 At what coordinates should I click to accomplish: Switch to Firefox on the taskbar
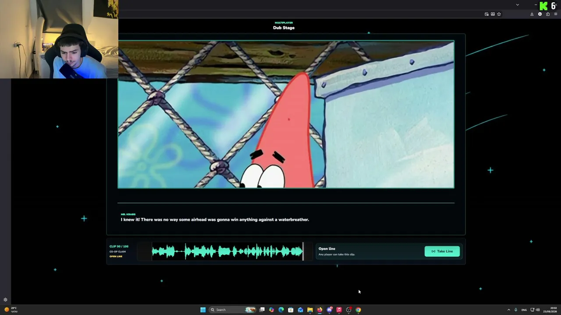pos(320,310)
